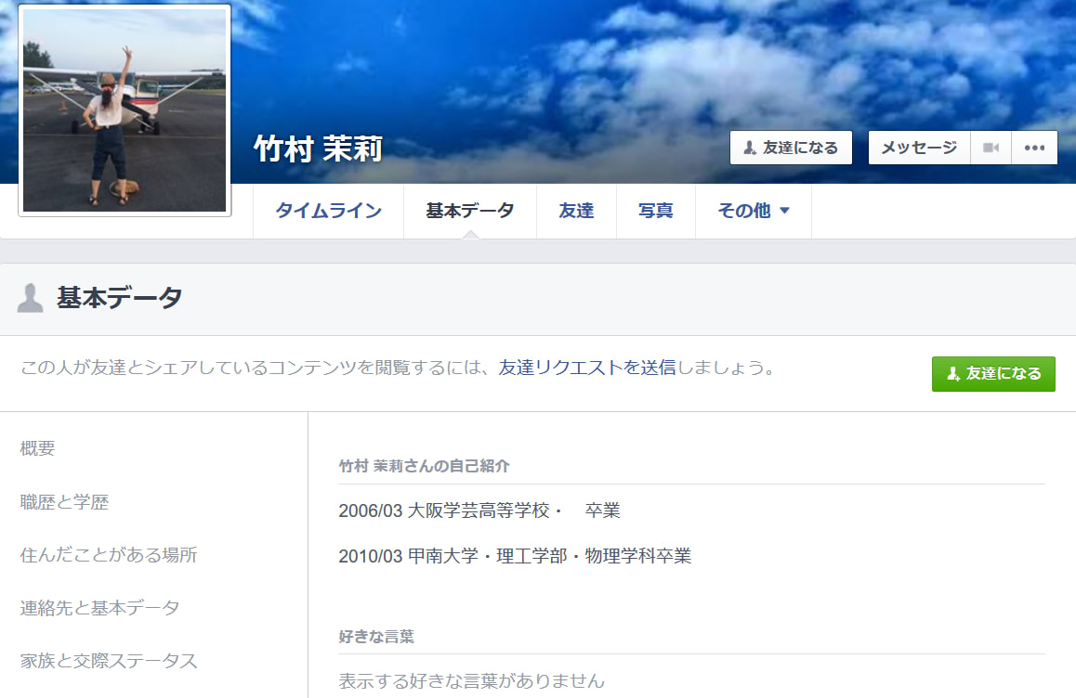Follow the 友達リクエストを送信 link
1076x698 pixels.
587,368
